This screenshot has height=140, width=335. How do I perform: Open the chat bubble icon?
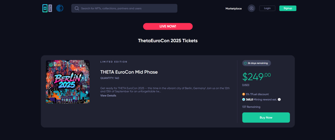[x=251, y=8]
